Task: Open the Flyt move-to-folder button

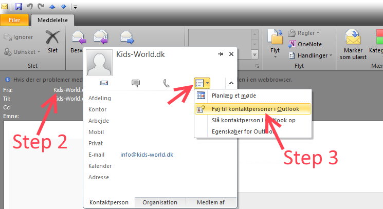Action: [x=275, y=44]
